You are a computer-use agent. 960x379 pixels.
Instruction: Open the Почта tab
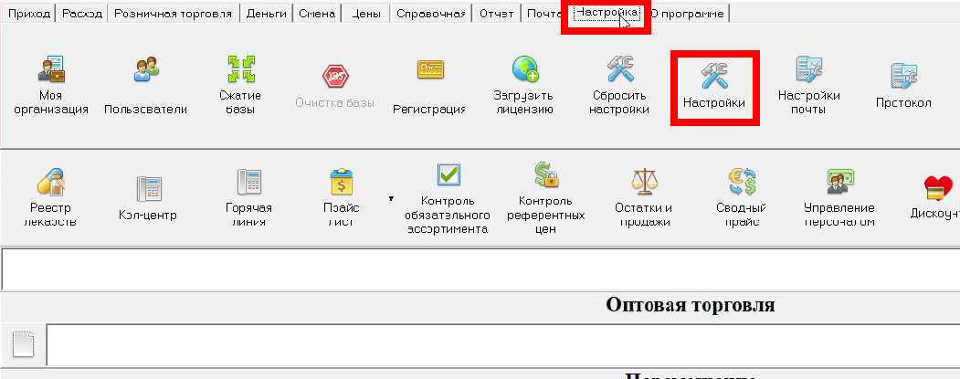[x=543, y=14]
